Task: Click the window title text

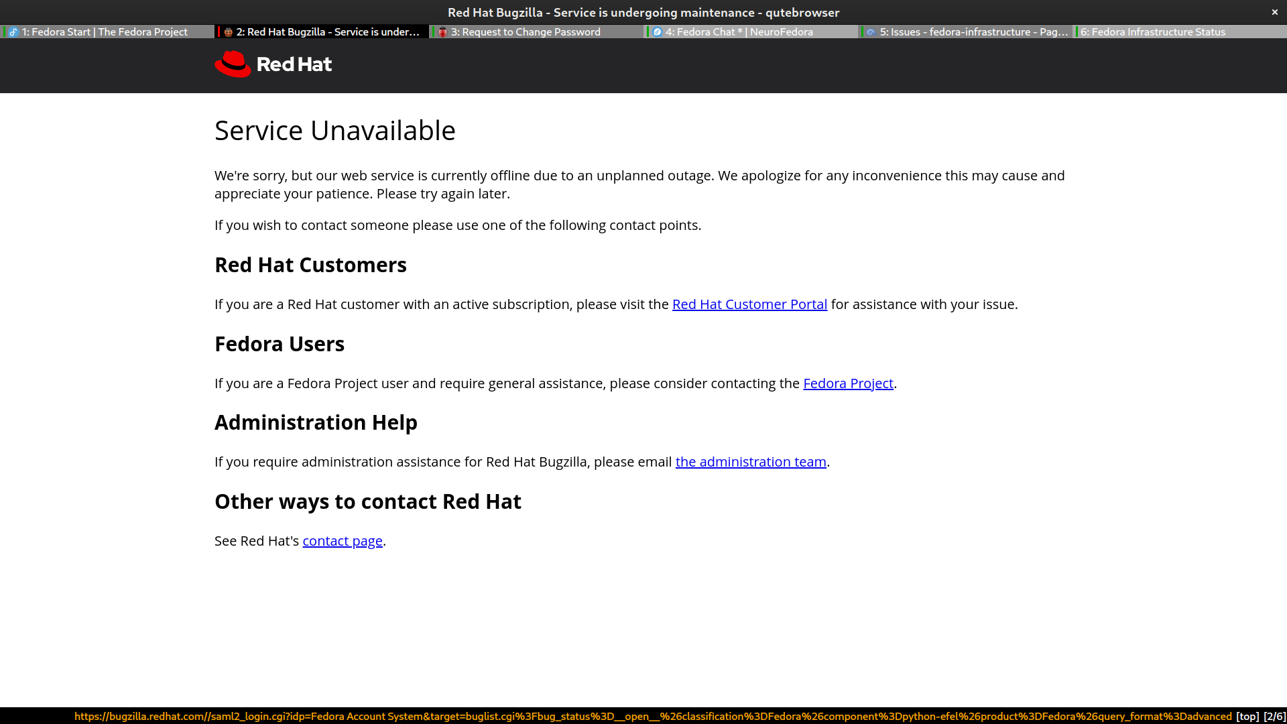Action: tap(643, 12)
